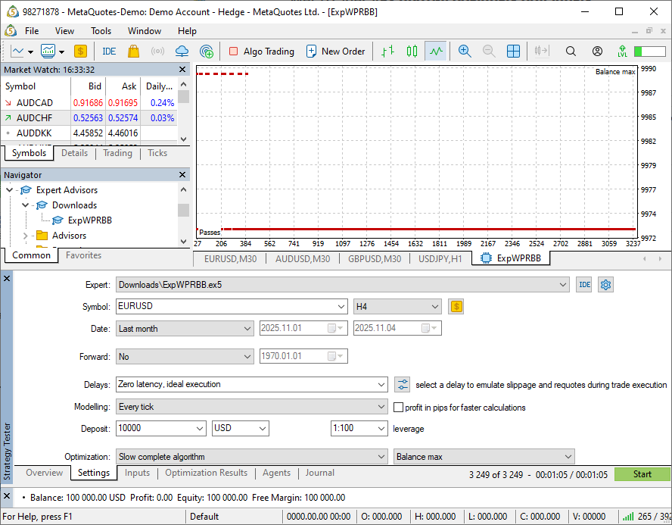Close the Strategy Tester panel
The width and height of the screenshot is (672, 525).
coord(7,278)
